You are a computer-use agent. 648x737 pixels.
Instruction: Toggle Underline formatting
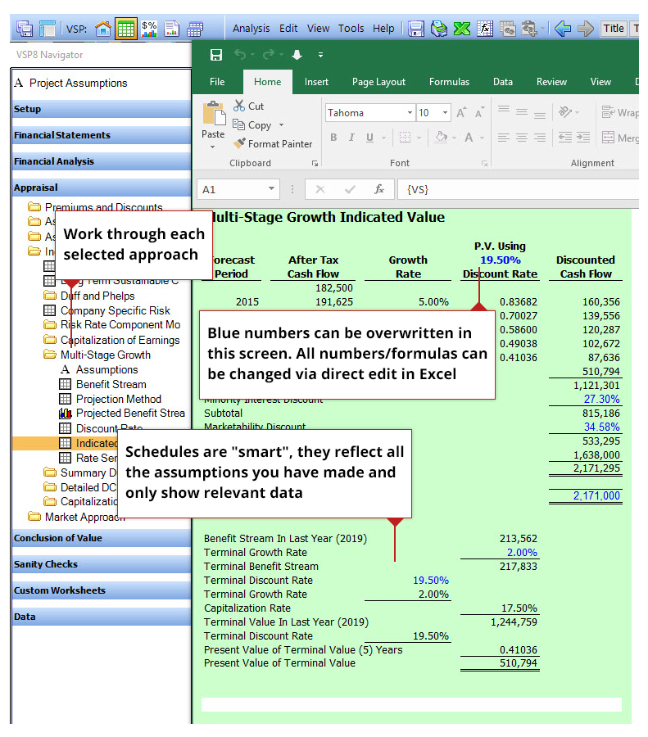(x=369, y=138)
